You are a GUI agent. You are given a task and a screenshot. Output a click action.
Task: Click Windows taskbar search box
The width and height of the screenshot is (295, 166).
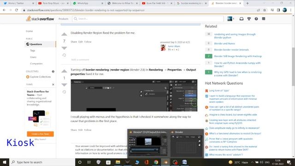(42, 162)
